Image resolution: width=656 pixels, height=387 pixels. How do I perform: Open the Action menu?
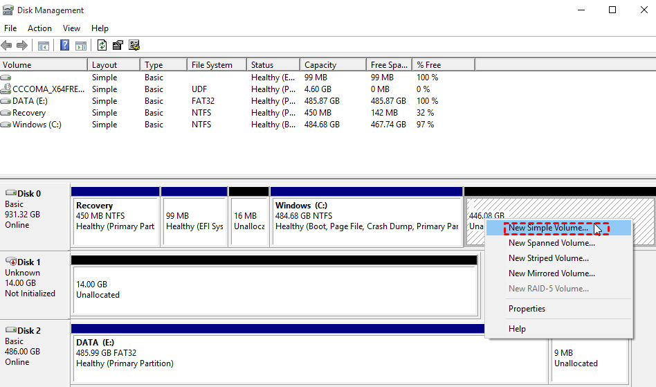pyautogui.click(x=39, y=28)
